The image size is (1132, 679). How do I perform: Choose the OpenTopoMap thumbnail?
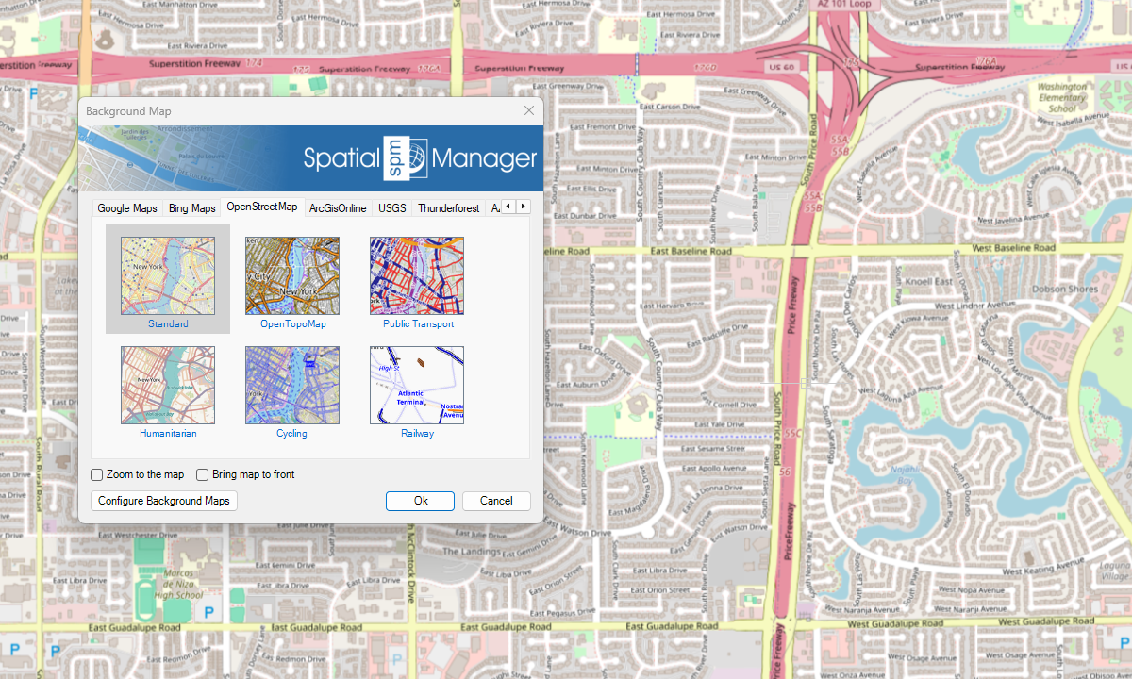tap(292, 275)
